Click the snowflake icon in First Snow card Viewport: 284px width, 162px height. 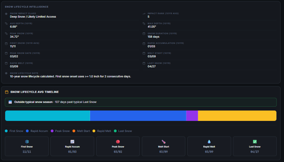(27, 142)
